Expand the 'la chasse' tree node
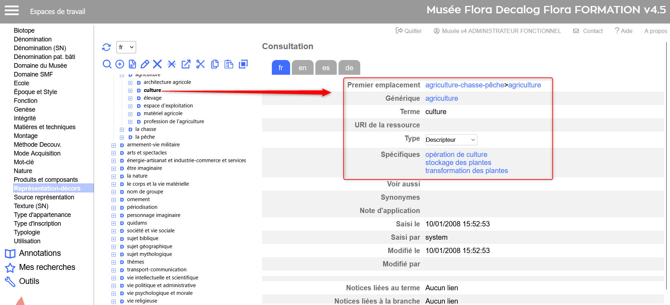The height and width of the screenshot is (305, 670). [x=122, y=130]
